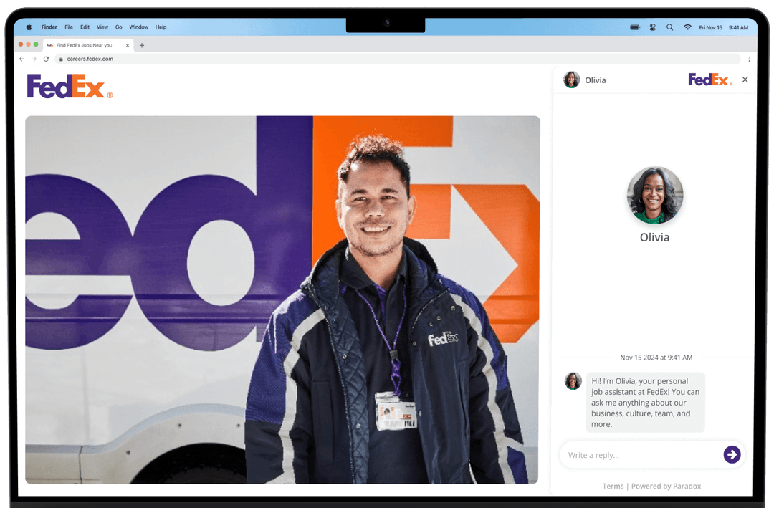Click the browser back arrow
The width and height of the screenshot is (774, 508).
pos(21,59)
